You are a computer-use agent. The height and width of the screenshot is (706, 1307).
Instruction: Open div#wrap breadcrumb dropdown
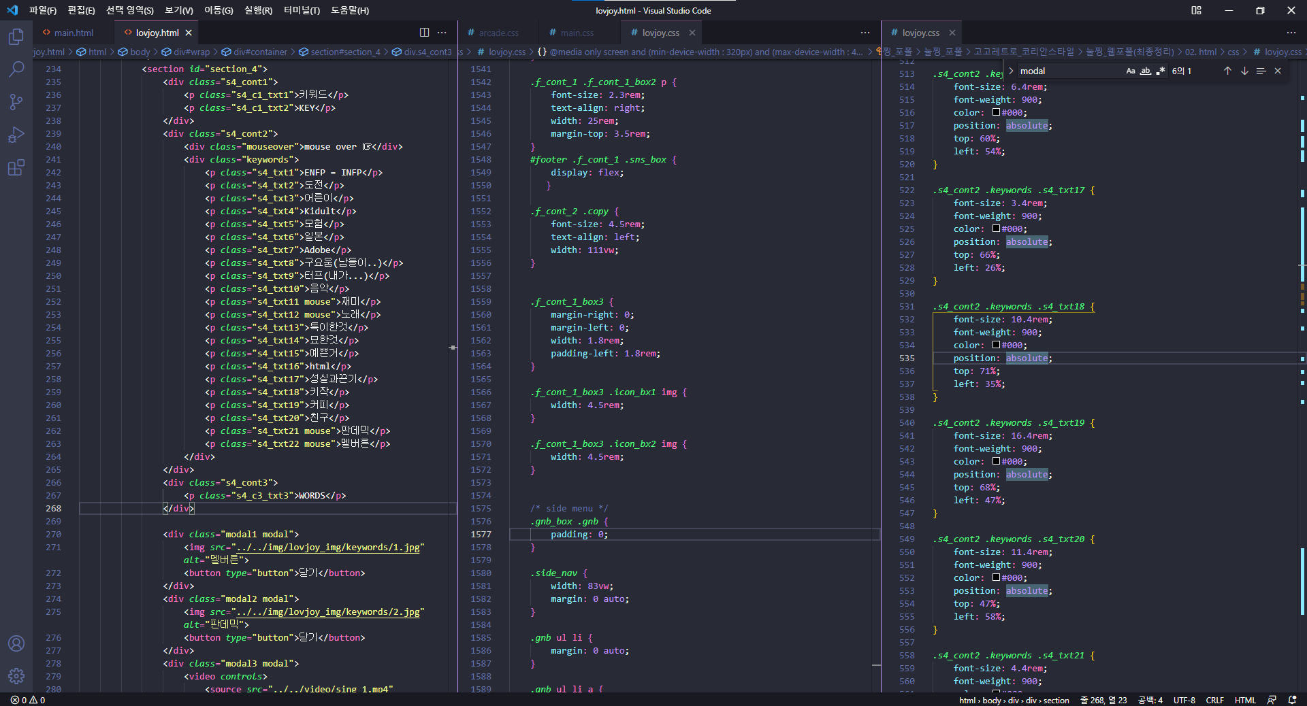pyautogui.click(x=186, y=52)
